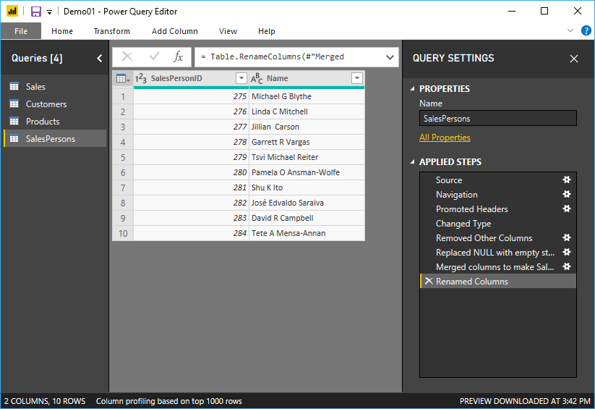Screen dimensions: 595x409
Task: Select the cell Linda C Mitchell
Action: pyautogui.click(x=307, y=111)
